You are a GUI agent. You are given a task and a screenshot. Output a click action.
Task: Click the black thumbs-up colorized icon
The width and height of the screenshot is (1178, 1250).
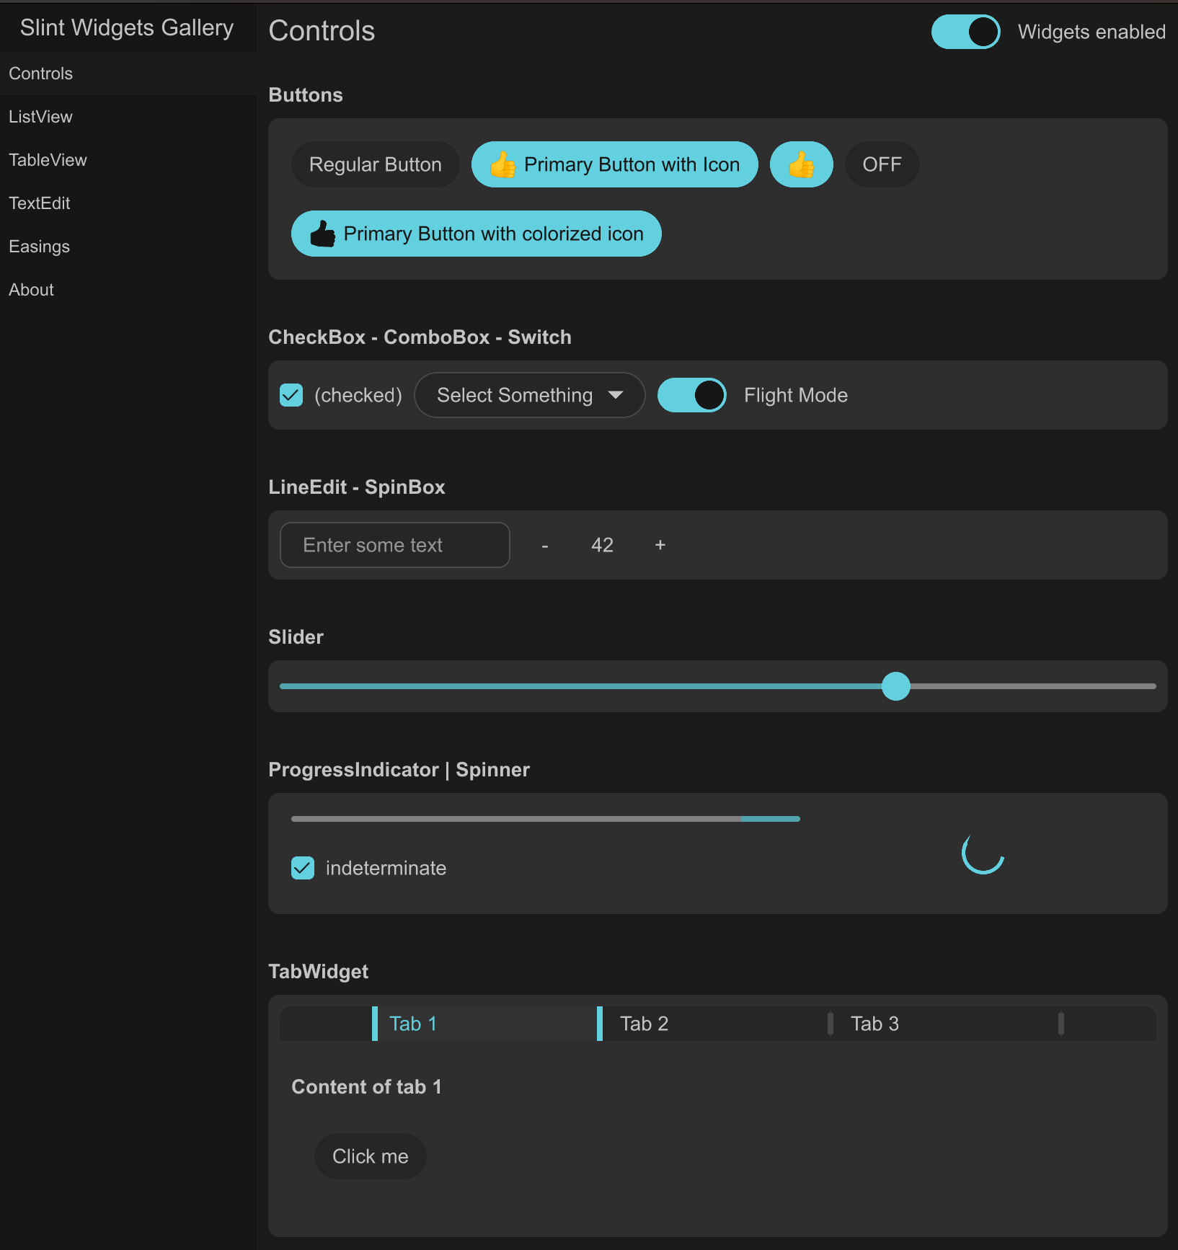(322, 234)
